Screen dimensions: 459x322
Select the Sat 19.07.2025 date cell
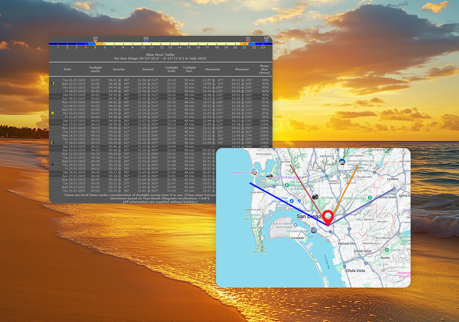(74, 146)
